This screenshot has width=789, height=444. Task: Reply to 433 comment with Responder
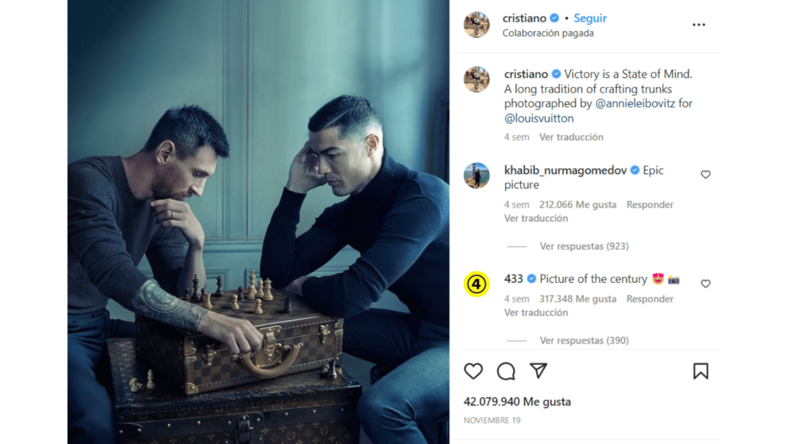(x=650, y=298)
